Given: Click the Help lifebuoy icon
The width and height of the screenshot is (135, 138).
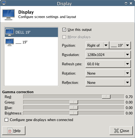Looking at the screenshot, I should [x=10, y=131].
